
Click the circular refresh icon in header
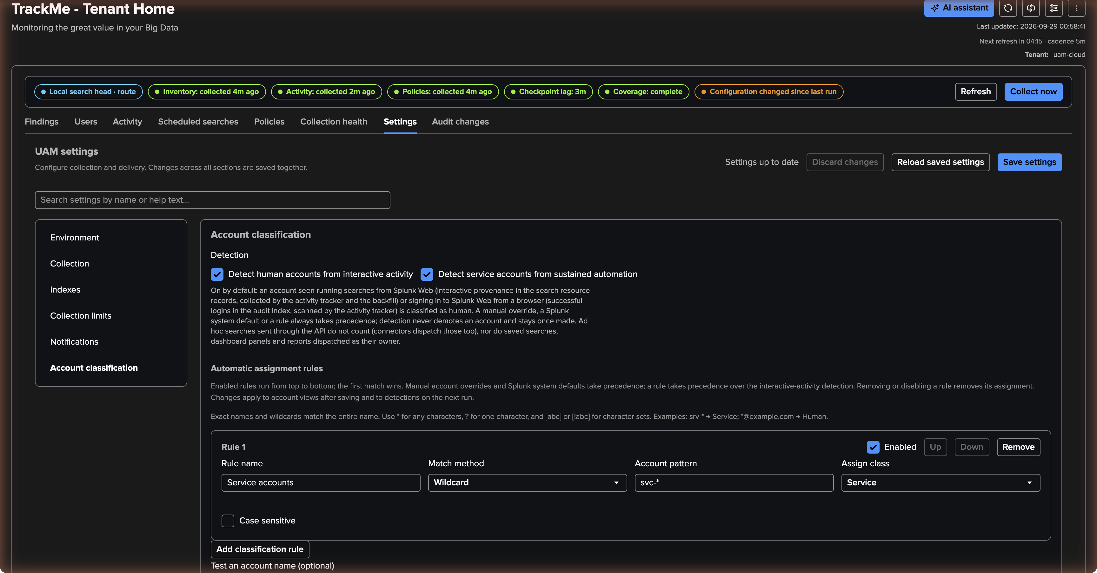pyautogui.click(x=1008, y=8)
